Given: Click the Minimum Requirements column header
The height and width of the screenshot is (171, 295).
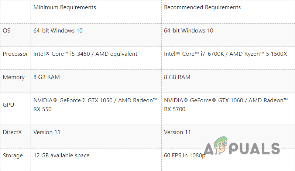Looking at the screenshot, I should [x=65, y=7].
